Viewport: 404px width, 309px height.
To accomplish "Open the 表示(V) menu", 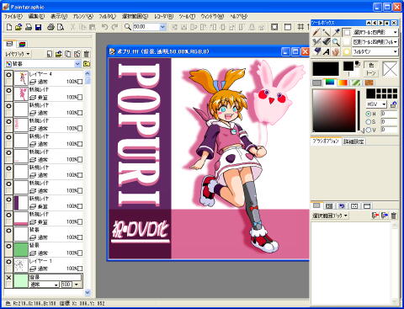I will [59, 17].
